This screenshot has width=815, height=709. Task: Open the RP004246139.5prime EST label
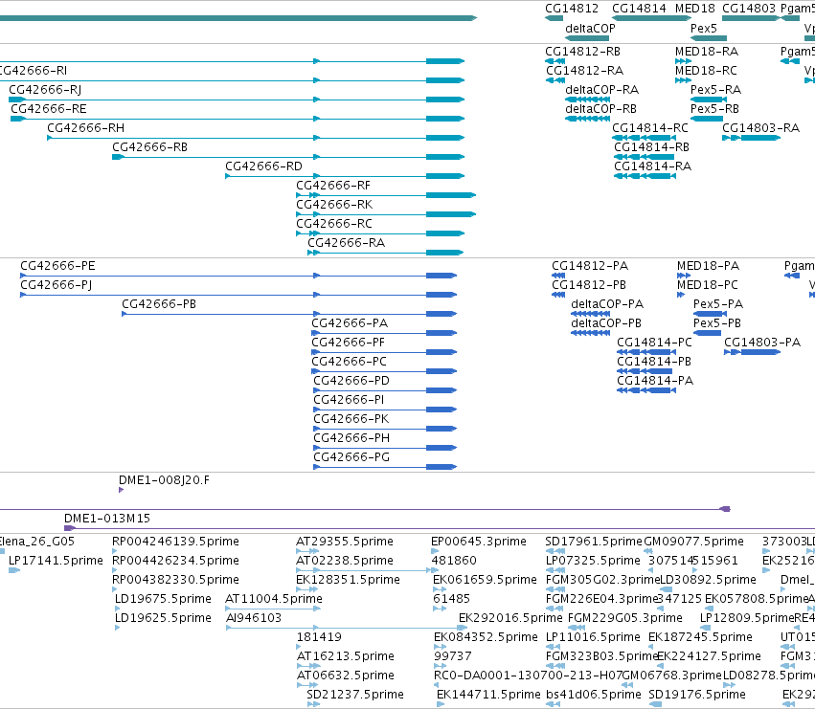pos(175,543)
